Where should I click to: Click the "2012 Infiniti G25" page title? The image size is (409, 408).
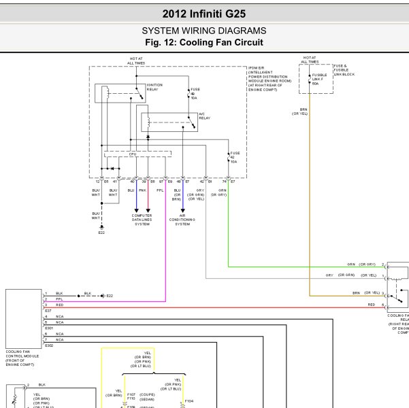204,14
